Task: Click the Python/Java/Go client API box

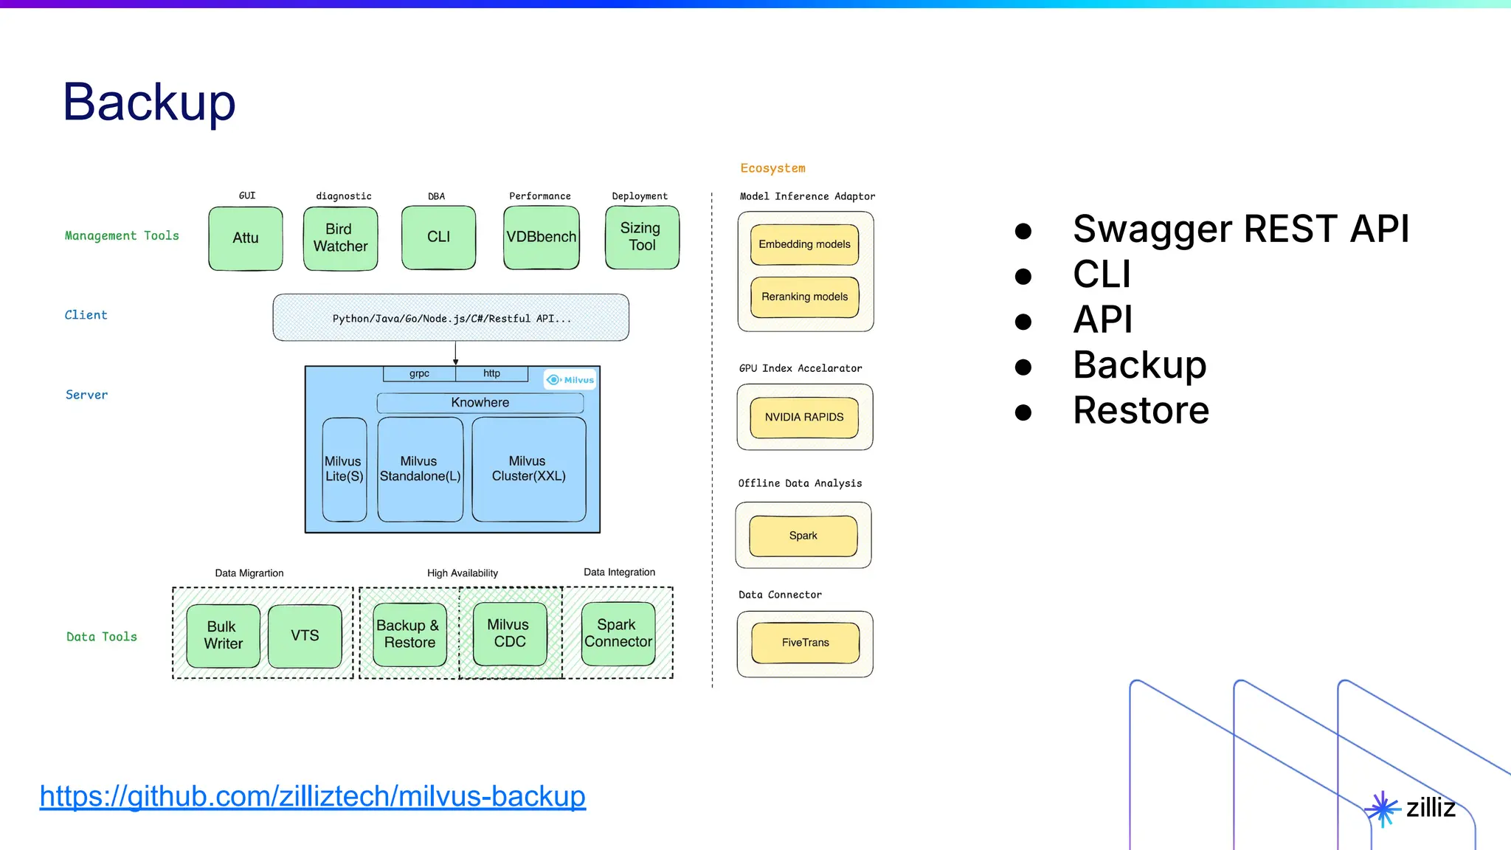Action: (451, 318)
